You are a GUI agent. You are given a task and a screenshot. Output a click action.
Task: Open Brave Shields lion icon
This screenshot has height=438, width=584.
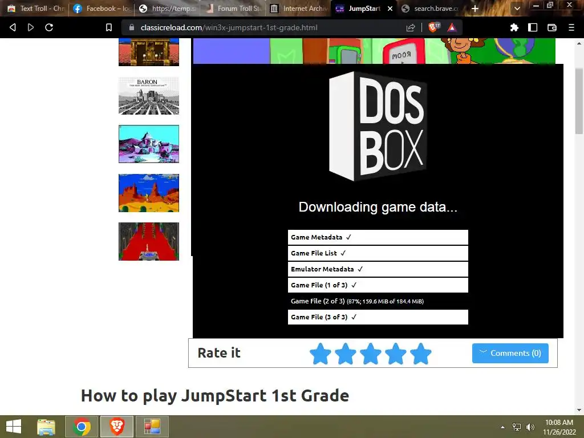[x=433, y=27]
